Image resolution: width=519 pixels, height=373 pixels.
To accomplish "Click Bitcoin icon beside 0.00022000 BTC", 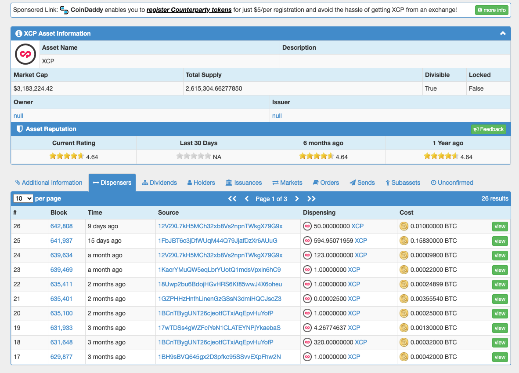I will [x=404, y=270].
